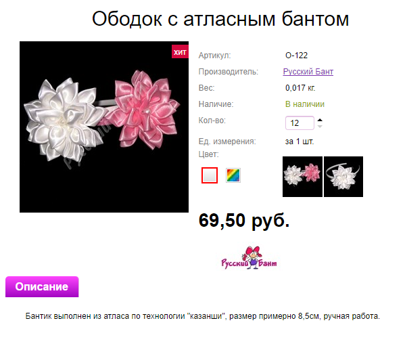Increase quantity with the up arrow
Image resolution: width=405 pixels, height=348 pixels.
pyautogui.click(x=320, y=120)
